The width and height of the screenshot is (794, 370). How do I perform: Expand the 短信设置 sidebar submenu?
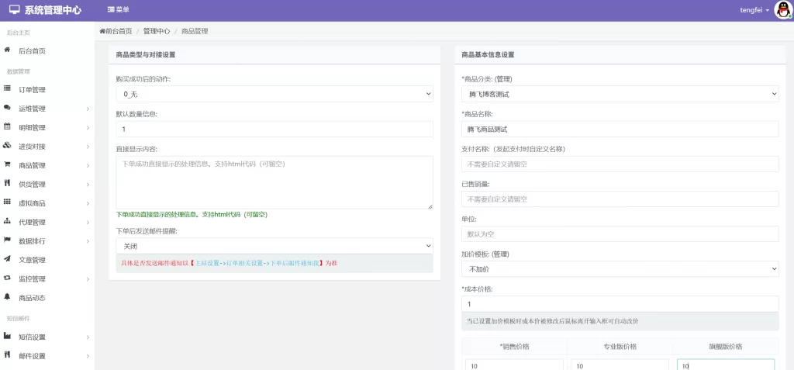47,337
